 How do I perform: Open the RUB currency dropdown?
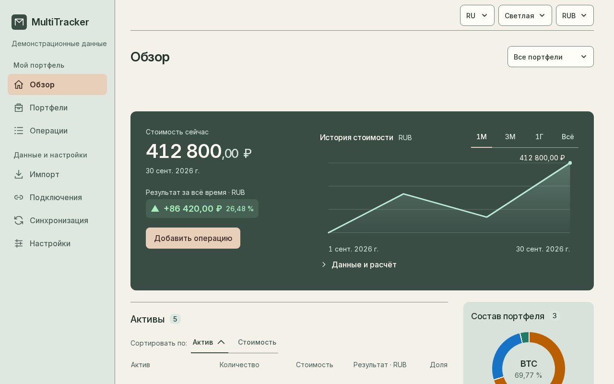click(x=575, y=15)
